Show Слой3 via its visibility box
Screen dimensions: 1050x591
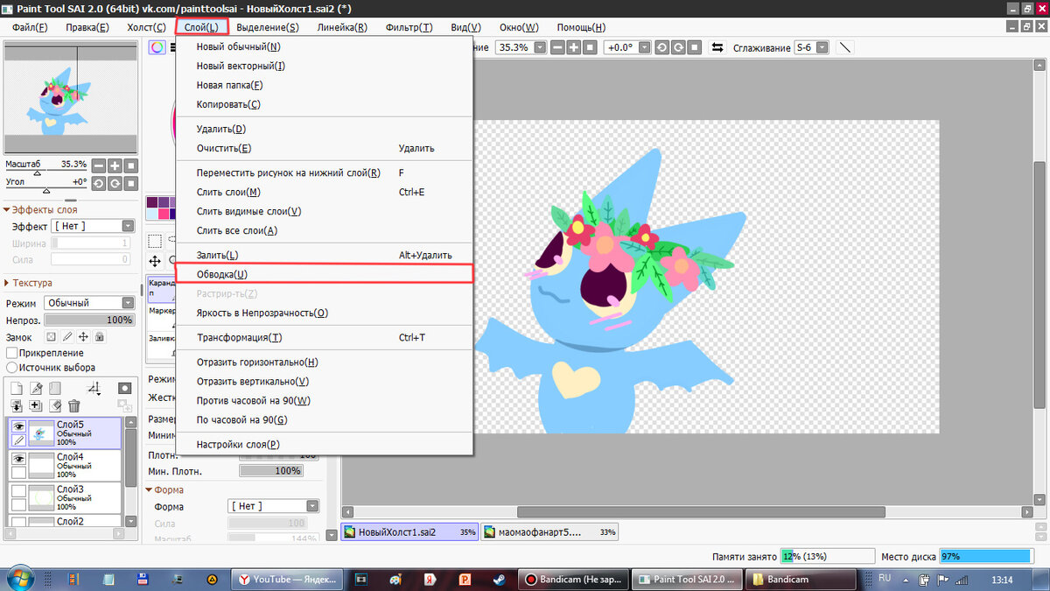click(17, 490)
